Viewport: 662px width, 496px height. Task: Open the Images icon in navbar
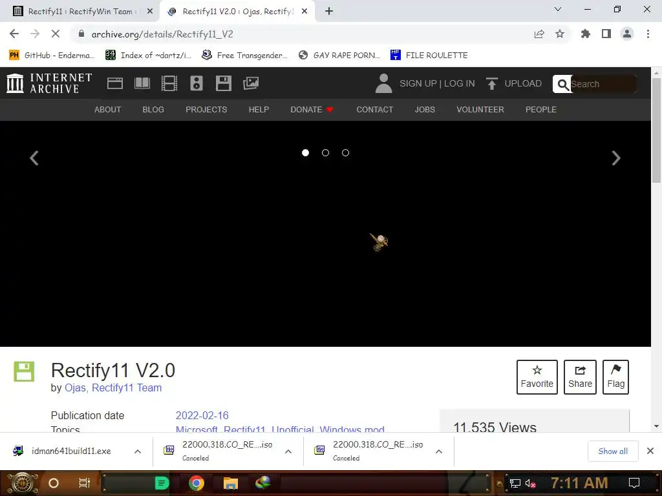click(x=251, y=83)
